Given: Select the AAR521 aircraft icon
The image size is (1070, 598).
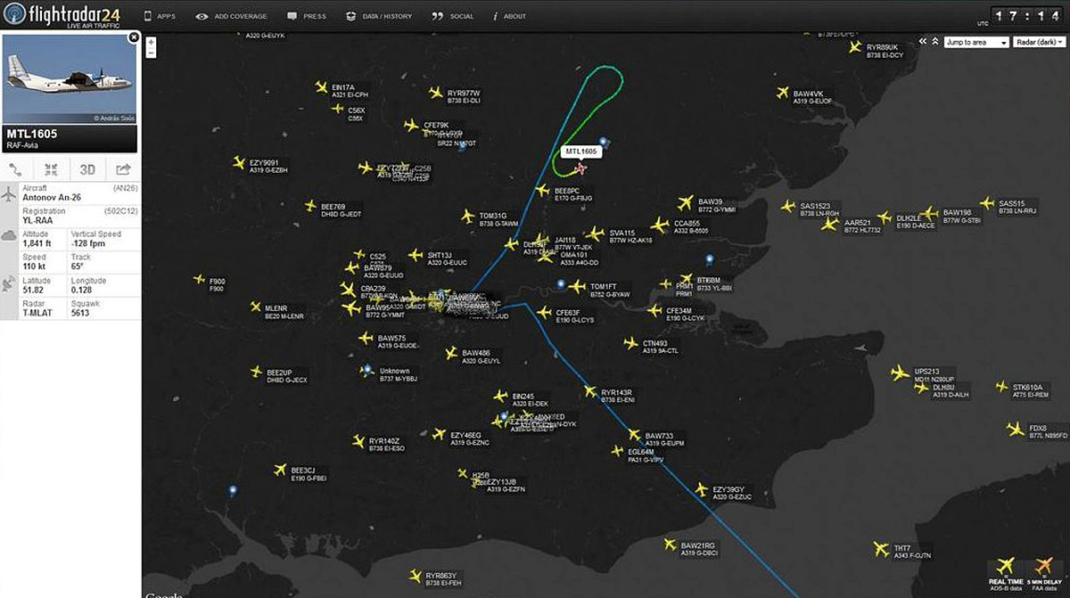Looking at the screenshot, I should point(830,224).
